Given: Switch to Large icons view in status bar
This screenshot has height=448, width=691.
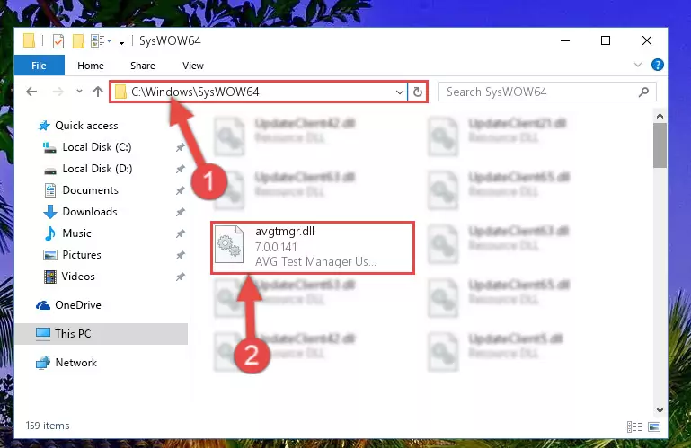Looking at the screenshot, I should click(654, 426).
